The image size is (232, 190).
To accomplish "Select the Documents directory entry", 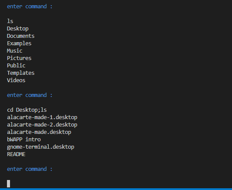I will click(21, 36).
